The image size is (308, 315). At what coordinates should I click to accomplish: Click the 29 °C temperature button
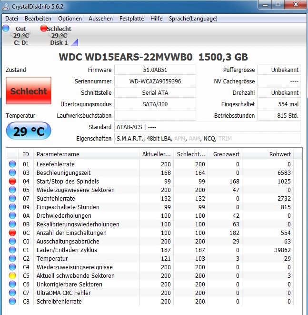(29, 131)
